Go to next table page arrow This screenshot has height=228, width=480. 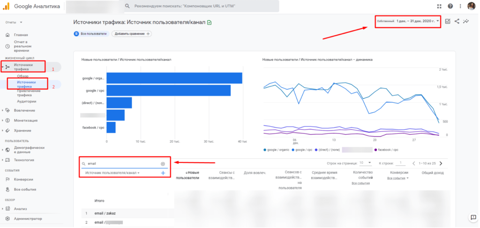[x=441, y=163]
